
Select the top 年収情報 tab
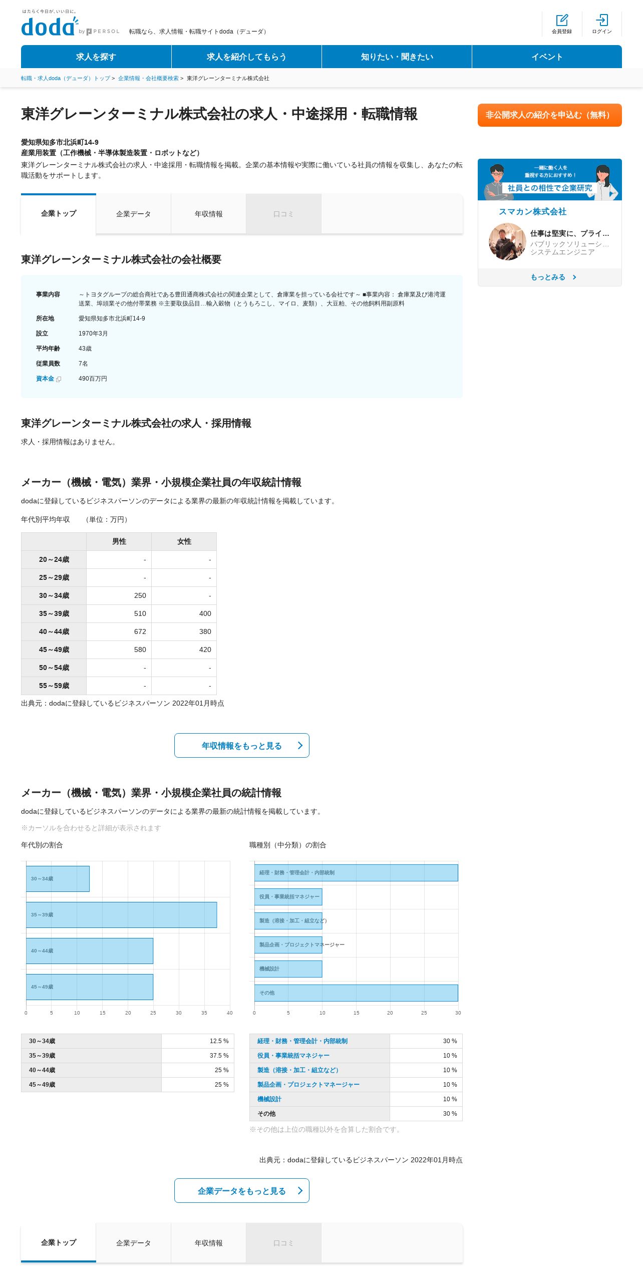tap(208, 214)
